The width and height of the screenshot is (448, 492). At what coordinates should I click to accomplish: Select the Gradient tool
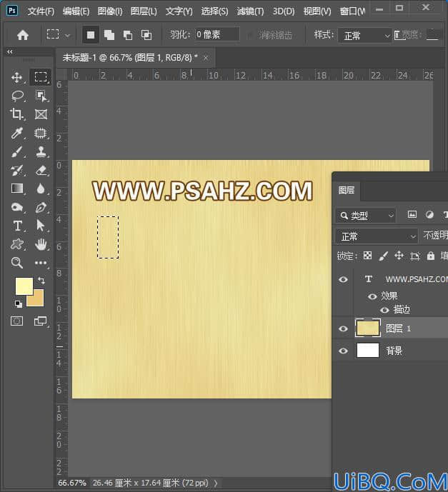tap(17, 189)
